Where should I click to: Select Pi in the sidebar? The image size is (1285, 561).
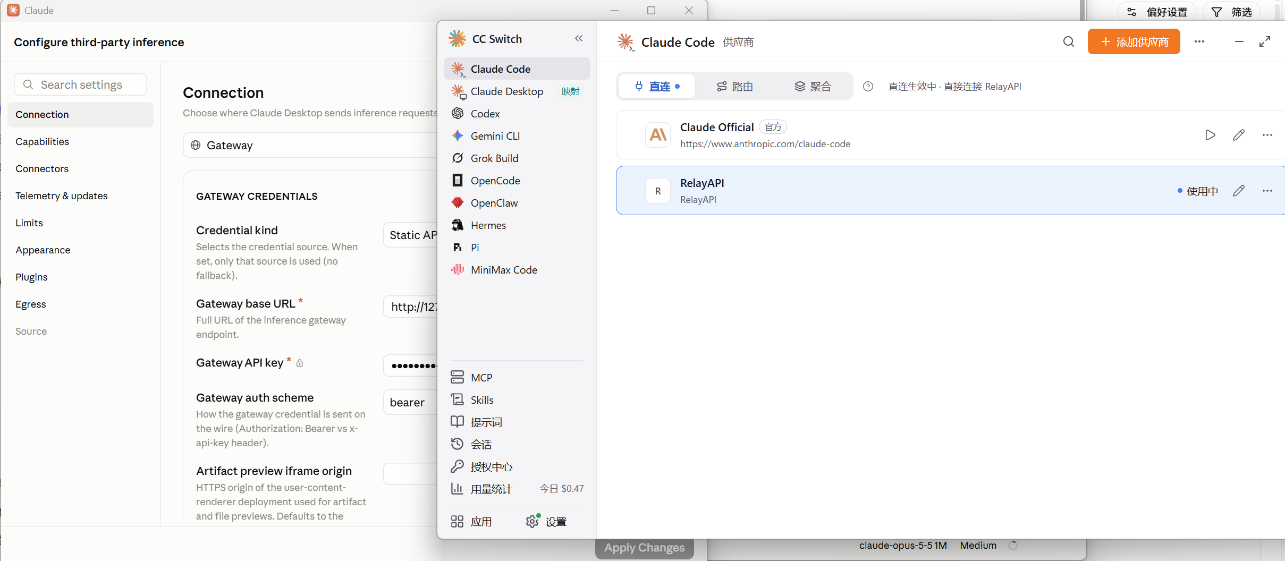pyautogui.click(x=517, y=248)
